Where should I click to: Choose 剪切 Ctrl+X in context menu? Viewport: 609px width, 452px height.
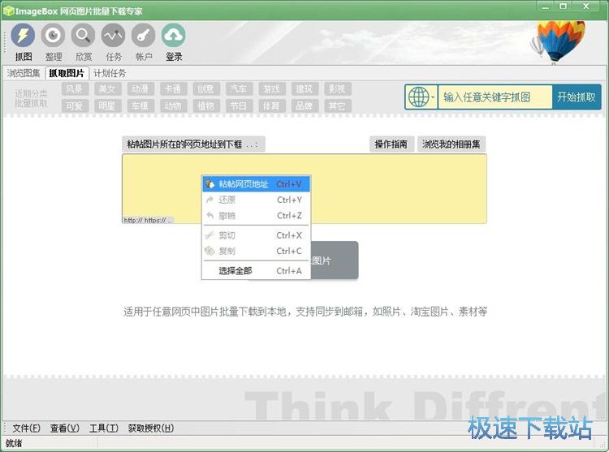(256, 235)
